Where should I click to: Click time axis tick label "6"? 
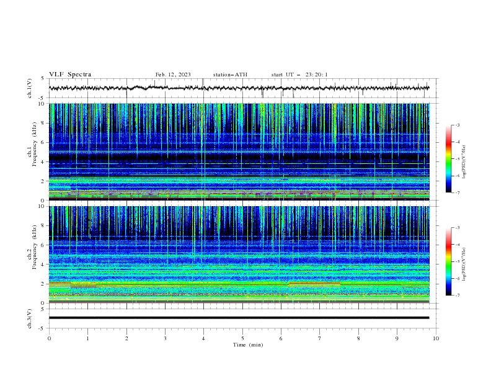pos(281,338)
